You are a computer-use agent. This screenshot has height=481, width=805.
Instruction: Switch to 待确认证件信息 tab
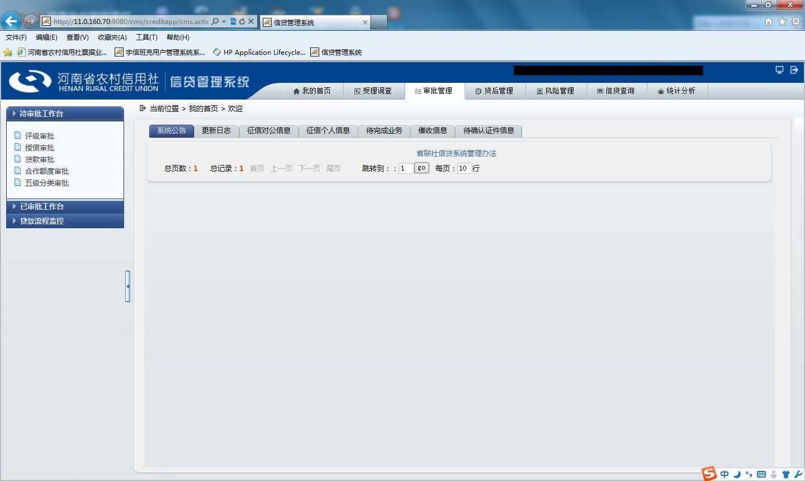pos(489,130)
